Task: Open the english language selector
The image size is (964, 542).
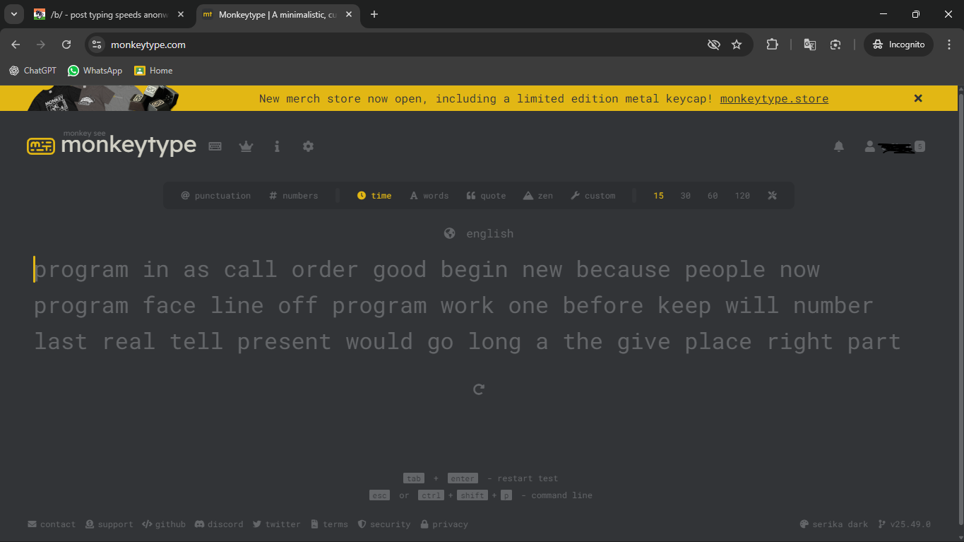Action: 479,234
